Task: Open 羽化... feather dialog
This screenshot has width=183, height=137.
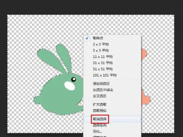Action: coord(112,131)
